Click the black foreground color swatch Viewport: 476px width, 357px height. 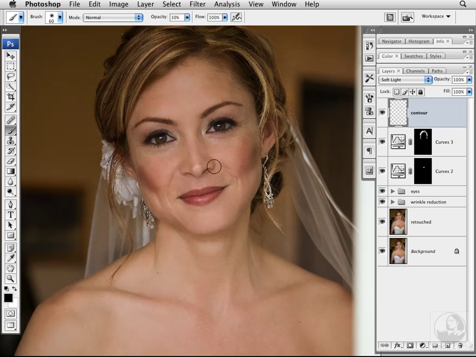(x=8, y=298)
